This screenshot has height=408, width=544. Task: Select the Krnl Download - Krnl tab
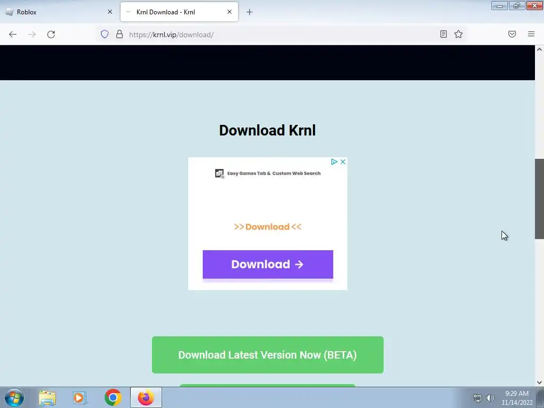point(180,12)
